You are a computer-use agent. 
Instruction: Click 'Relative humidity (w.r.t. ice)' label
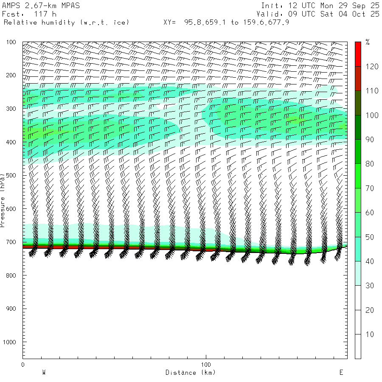tap(66, 22)
